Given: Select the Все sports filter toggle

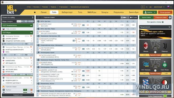Looking at the screenshot, I should [x=19, y=21].
